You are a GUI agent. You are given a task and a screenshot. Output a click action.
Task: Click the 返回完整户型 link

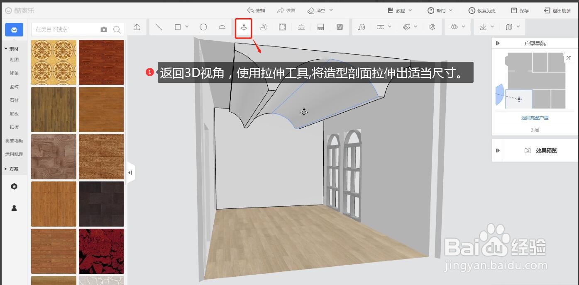click(535, 118)
